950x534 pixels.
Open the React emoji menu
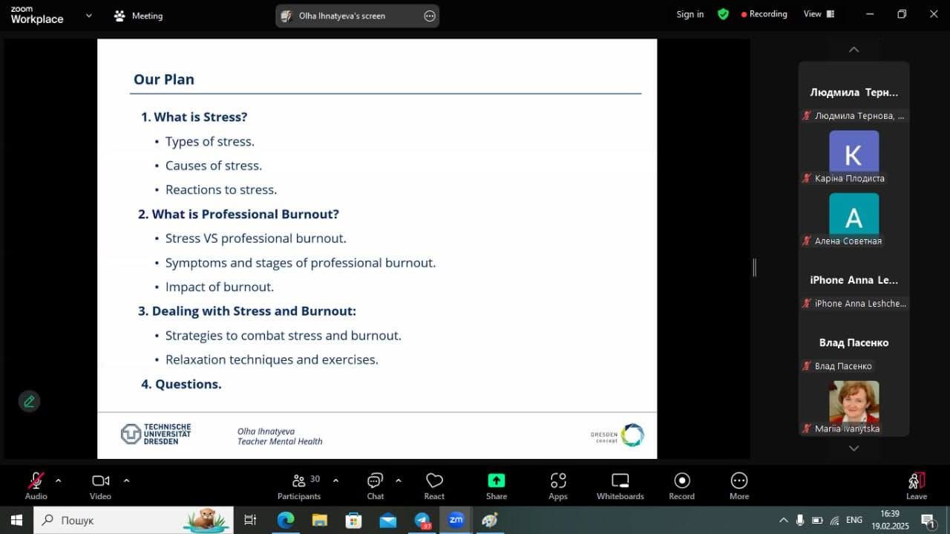pyautogui.click(x=434, y=486)
